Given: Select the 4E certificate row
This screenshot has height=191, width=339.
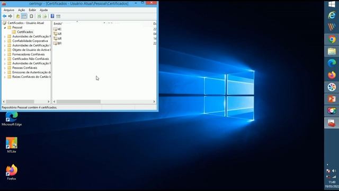Looking at the screenshot, I should pos(105,29).
